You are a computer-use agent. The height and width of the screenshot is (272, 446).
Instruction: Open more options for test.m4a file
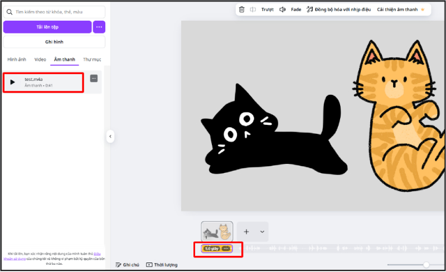[94, 79]
